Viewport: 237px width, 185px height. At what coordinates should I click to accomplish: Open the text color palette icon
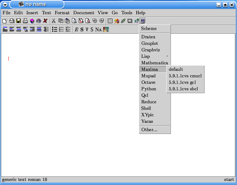(x=106, y=29)
